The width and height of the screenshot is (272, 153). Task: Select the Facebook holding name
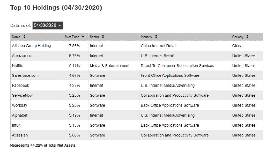[20, 86]
